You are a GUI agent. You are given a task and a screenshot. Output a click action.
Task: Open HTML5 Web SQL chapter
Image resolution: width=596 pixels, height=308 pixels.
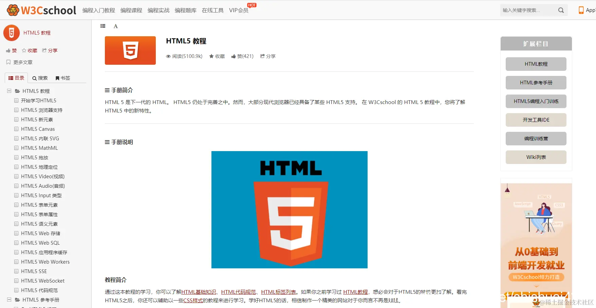[40, 243]
